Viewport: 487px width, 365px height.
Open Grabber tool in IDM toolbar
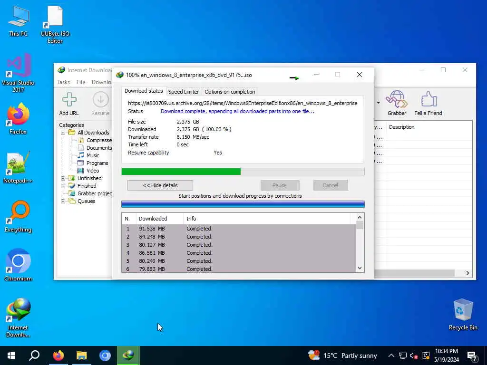point(397,103)
